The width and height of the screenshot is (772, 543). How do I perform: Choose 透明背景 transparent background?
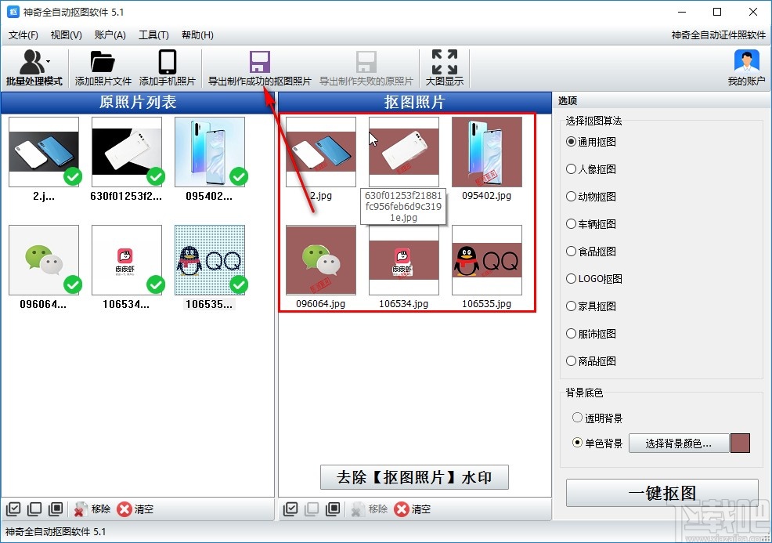[x=597, y=418]
